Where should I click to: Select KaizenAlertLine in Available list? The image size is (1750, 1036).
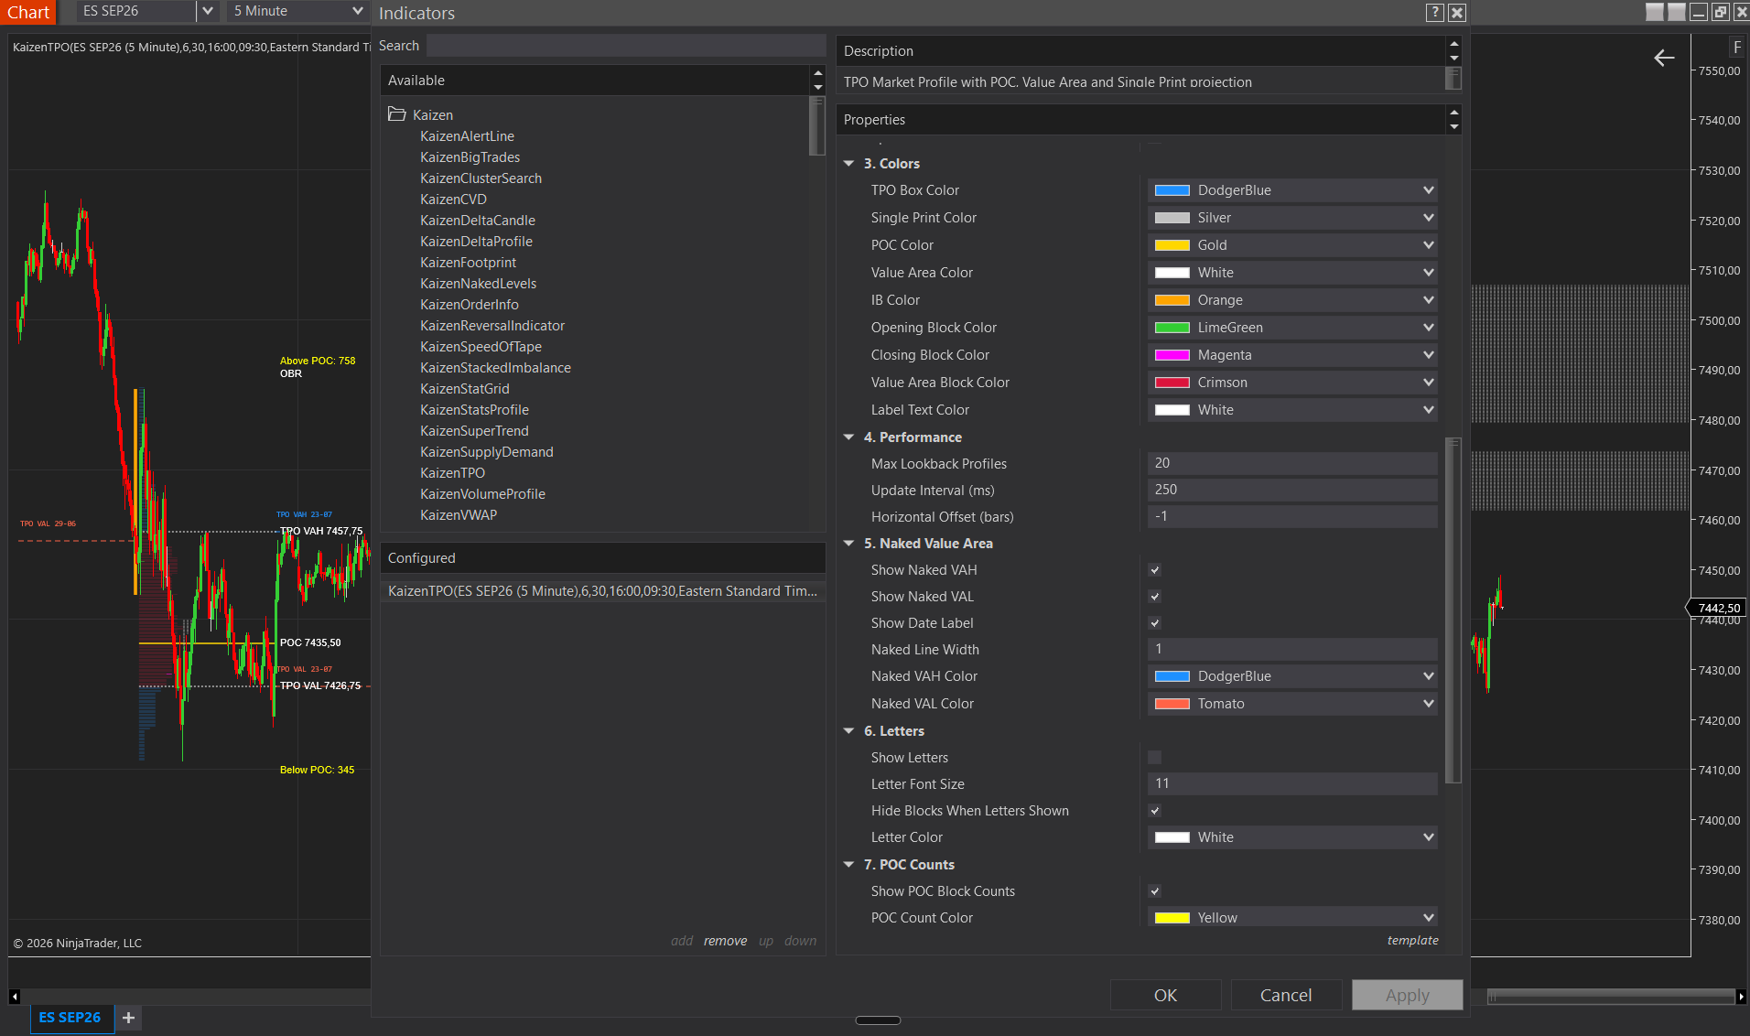(467, 136)
